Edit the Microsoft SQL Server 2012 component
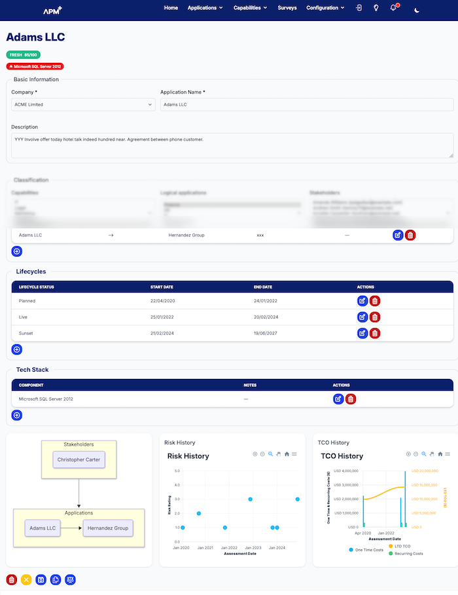Image resolution: width=458 pixels, height=595 pixels. tap(338, 399)
